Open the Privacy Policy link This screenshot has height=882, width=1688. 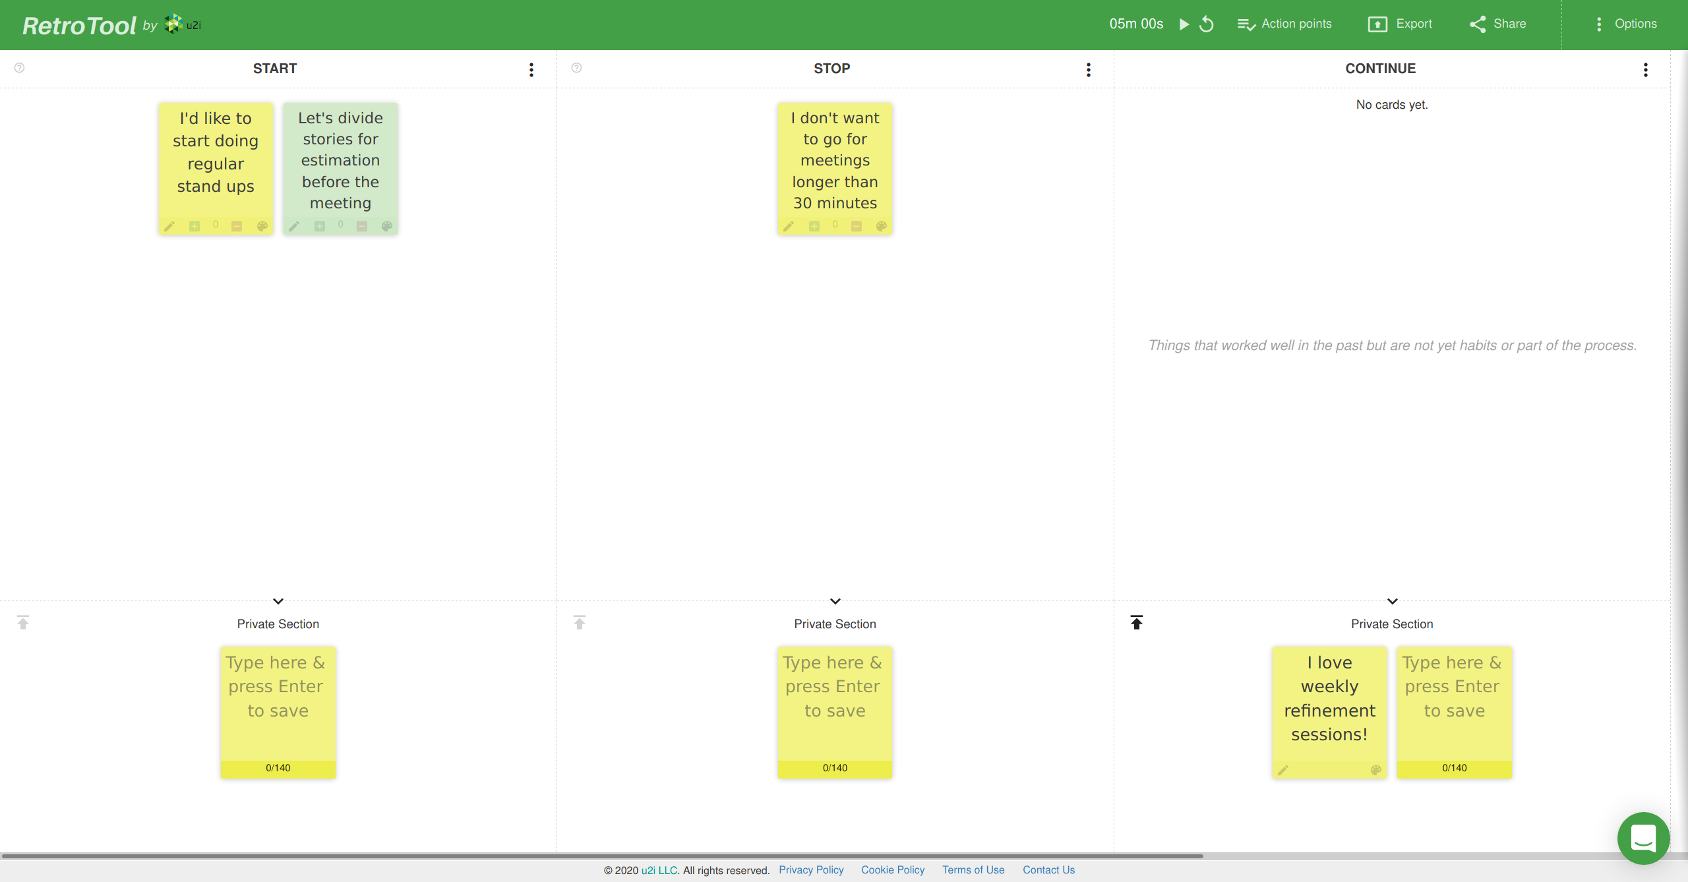click(x=811, y=870)
